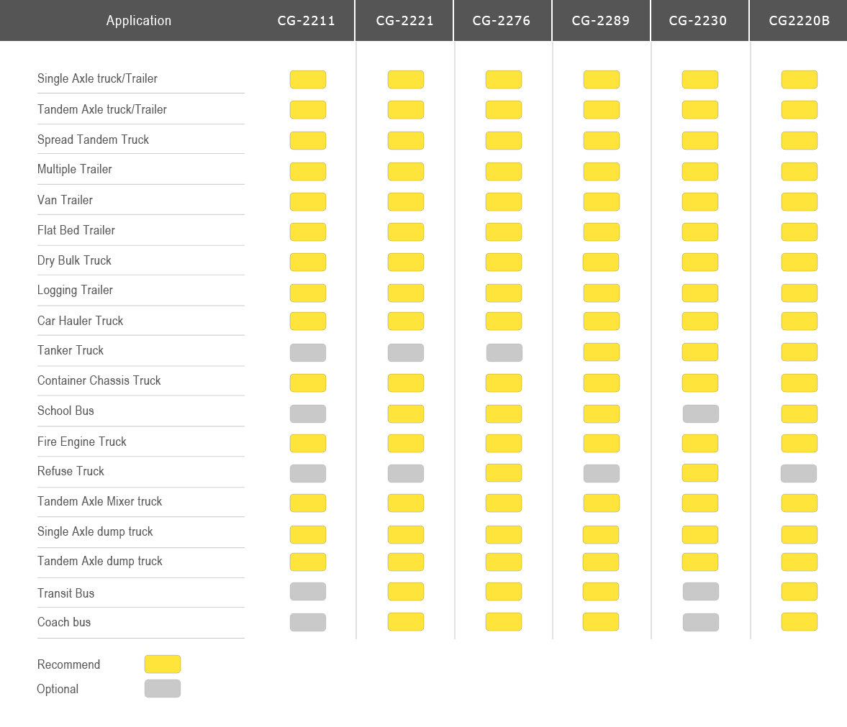Click the Van Trailer label
The image size is (847, 727).
point(65,200)
